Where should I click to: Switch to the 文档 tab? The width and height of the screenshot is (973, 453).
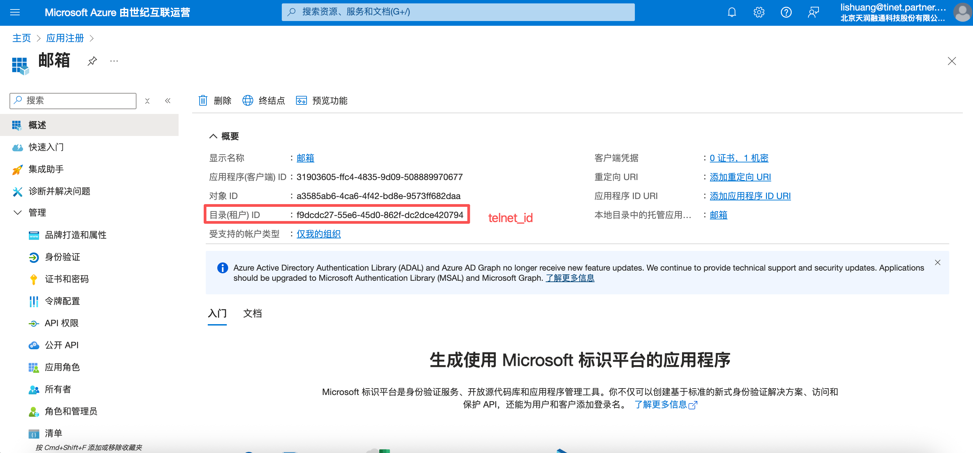tap(252, 313)
